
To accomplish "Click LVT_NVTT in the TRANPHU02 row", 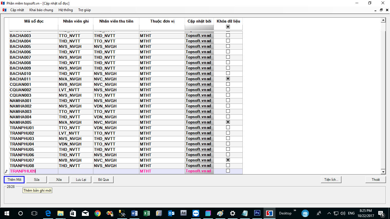I will pos(76,133).
